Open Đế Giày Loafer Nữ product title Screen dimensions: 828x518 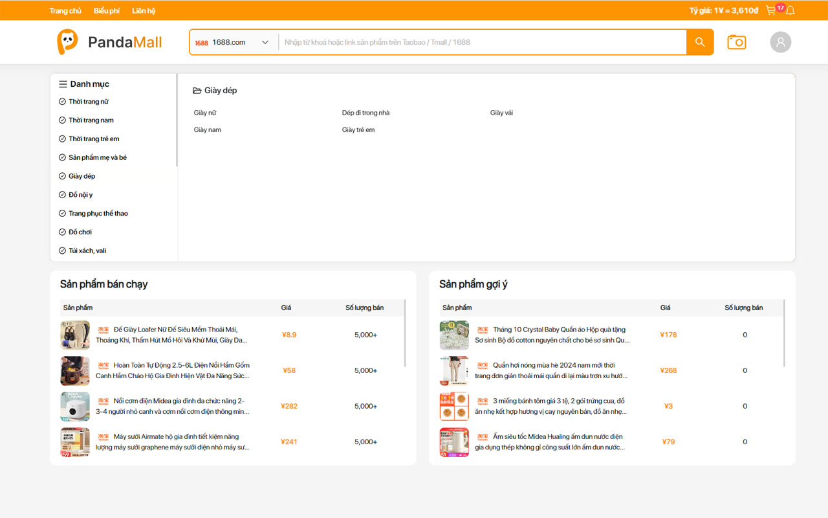pyautogui.click(x=172, y=335)
